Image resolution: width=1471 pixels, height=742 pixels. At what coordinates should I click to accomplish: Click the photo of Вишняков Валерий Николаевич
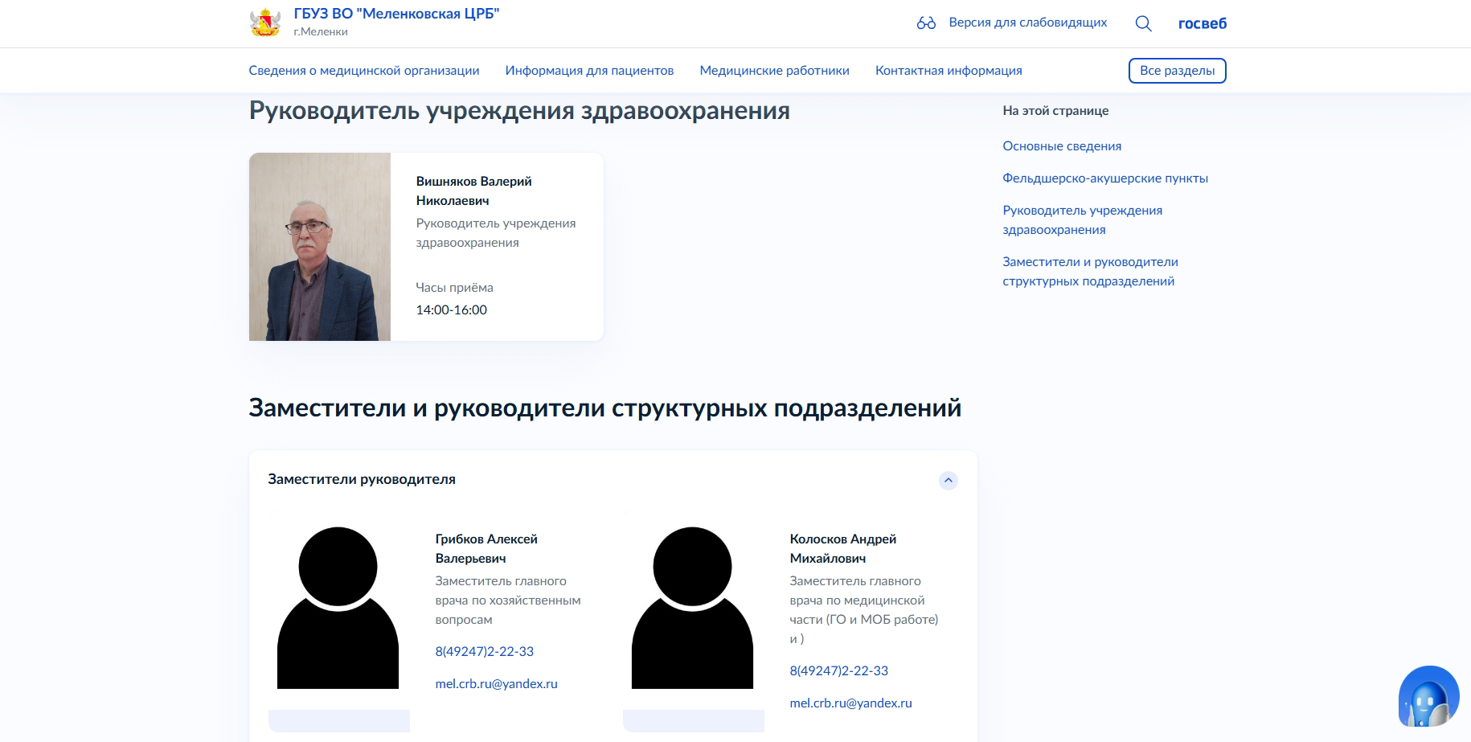[x=320, y=247]
